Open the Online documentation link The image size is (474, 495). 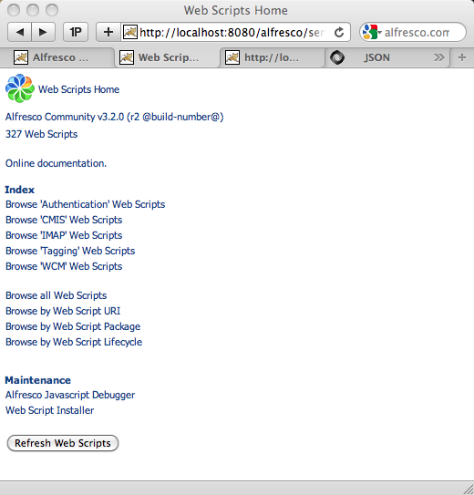point(56,163)
